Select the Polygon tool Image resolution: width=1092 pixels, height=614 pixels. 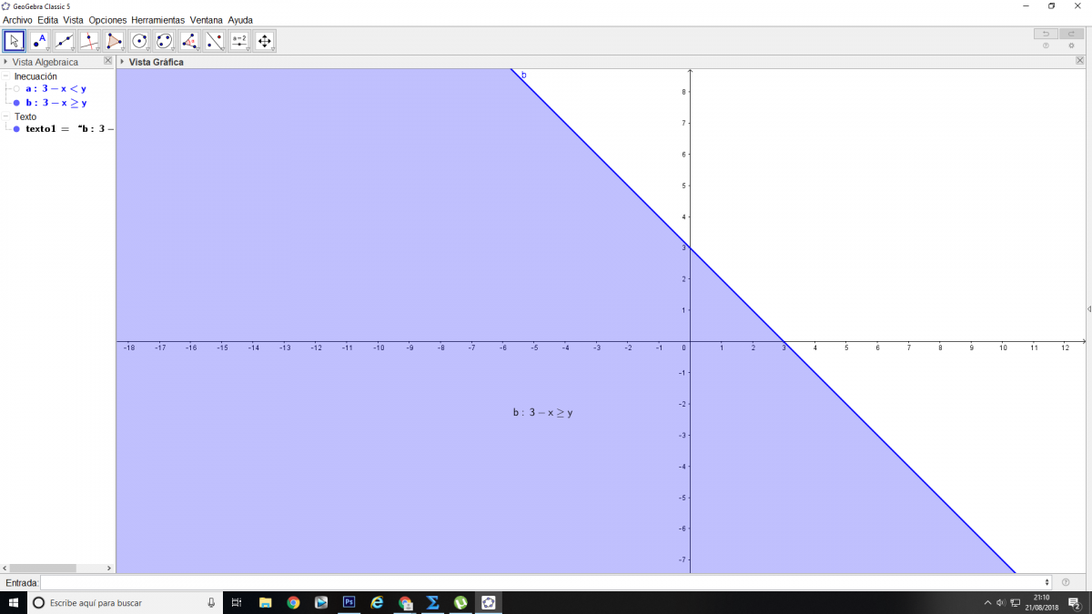[114, 41]
